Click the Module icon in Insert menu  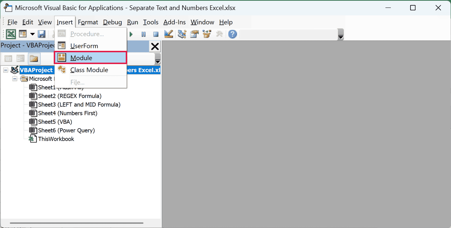(x=62, y=58)
